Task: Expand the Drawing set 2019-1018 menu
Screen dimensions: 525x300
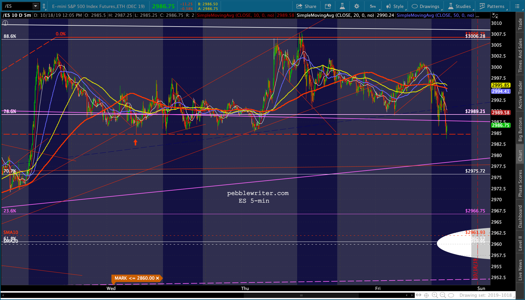Action: (487, 295)
